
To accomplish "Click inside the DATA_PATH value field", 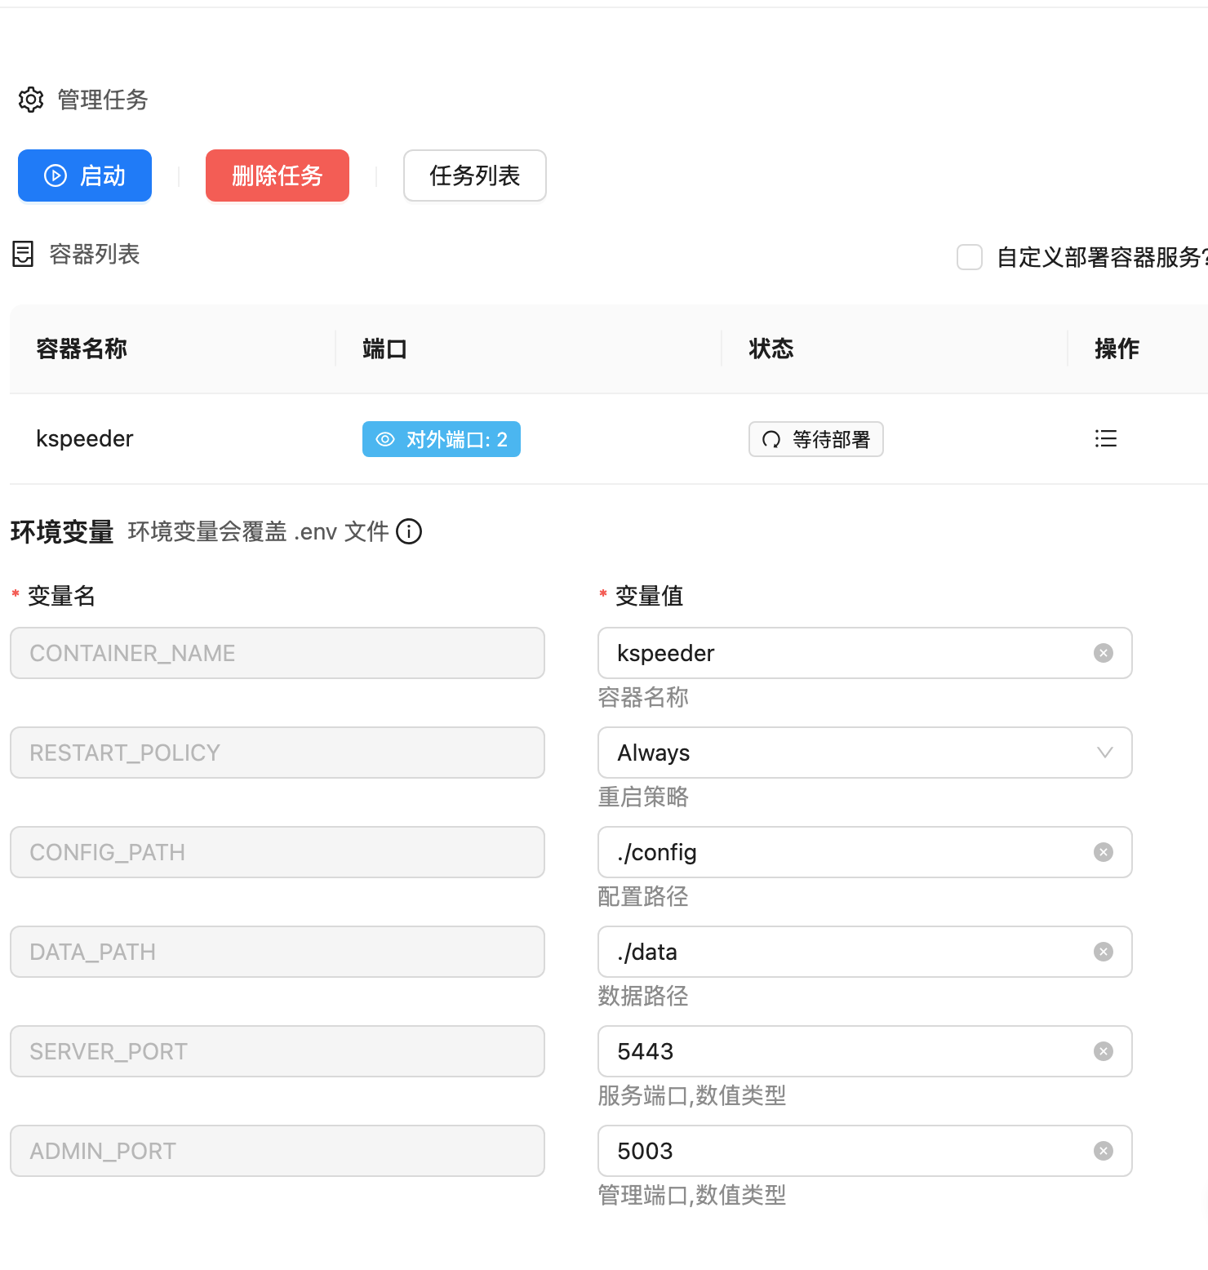I will tap(816, 952).
